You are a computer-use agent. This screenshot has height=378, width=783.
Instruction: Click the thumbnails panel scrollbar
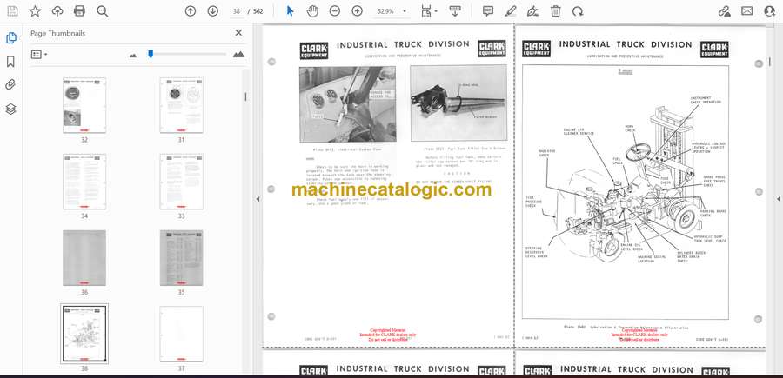tap(245, 96)
